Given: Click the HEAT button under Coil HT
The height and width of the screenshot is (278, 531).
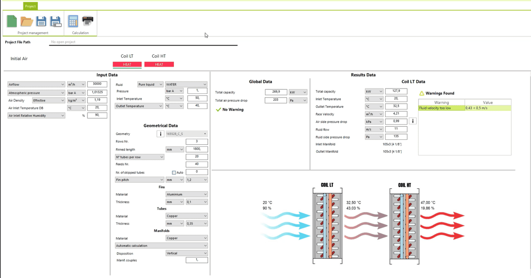Looking at the screenshot, I should tap(159, 64).
